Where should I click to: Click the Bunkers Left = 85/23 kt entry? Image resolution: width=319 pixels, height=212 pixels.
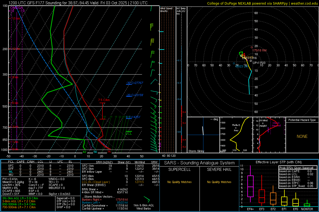pyautogui.click(x=105, y=203)
